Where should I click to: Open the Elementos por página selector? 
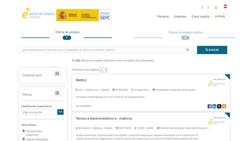pos(103,70)
